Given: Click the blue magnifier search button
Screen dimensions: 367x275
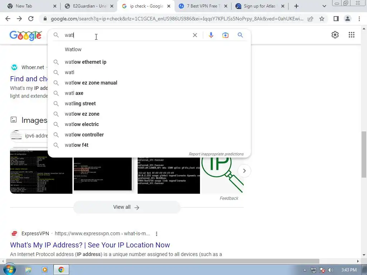Looking at the screenshot, I should 240,35.
